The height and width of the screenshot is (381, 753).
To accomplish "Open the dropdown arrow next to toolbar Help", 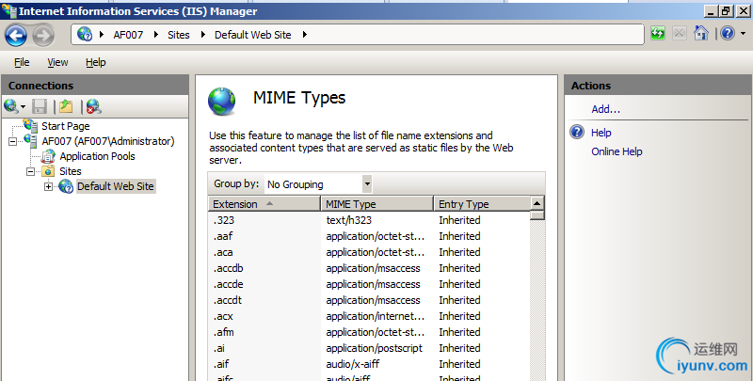I will coord(743,34).
